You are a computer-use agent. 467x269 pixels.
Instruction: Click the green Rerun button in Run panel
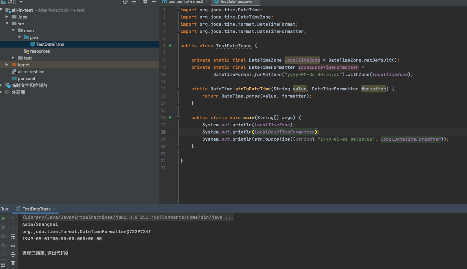3,218
